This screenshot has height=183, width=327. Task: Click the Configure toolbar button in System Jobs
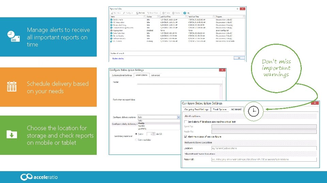click(128, 13)
